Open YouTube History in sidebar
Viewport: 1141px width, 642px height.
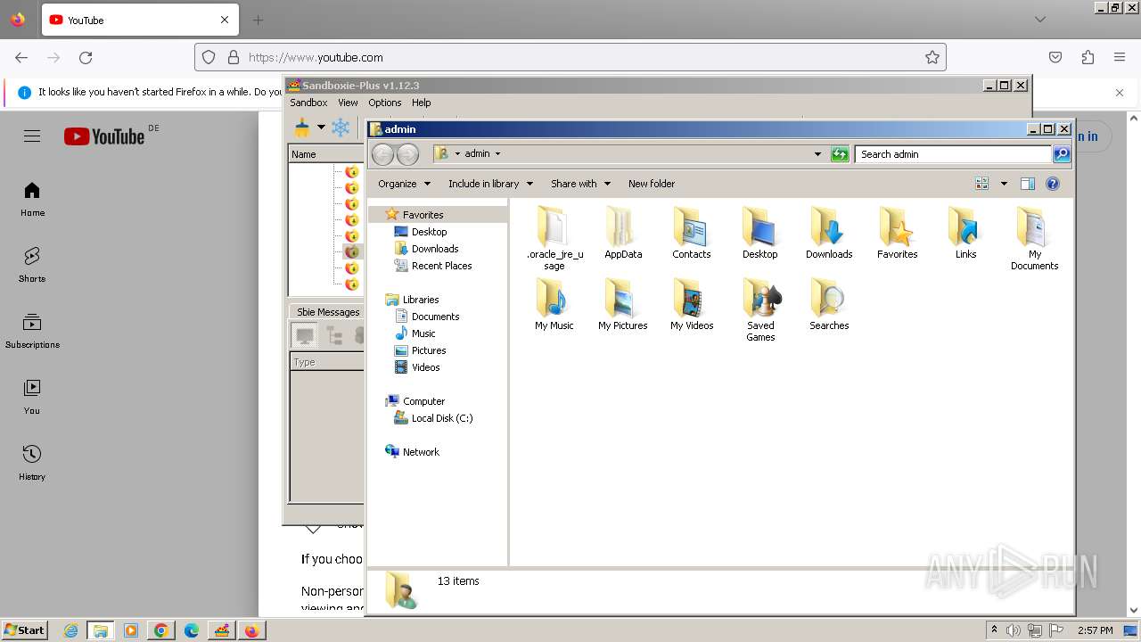(x=32, y=463)
